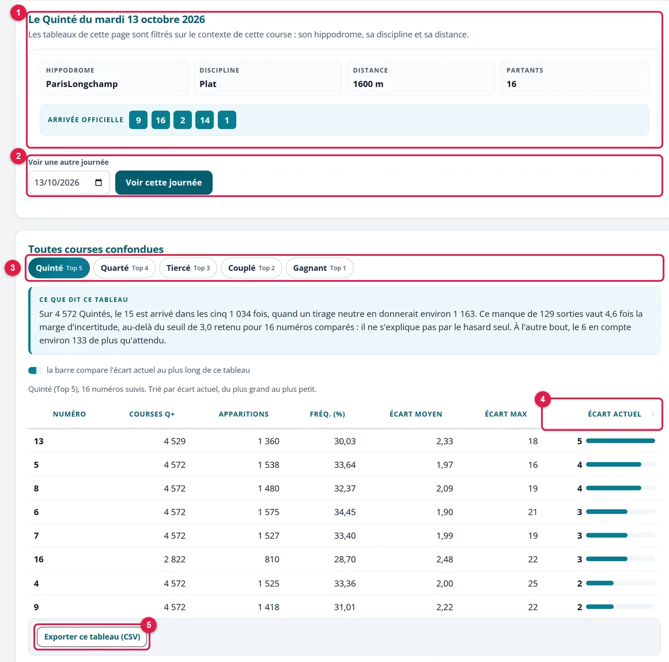Screen dimensions: 669x662
Task: Switch to the Quarté Top 4 tab
Action: pyautogui.click(x=124, y=268)
